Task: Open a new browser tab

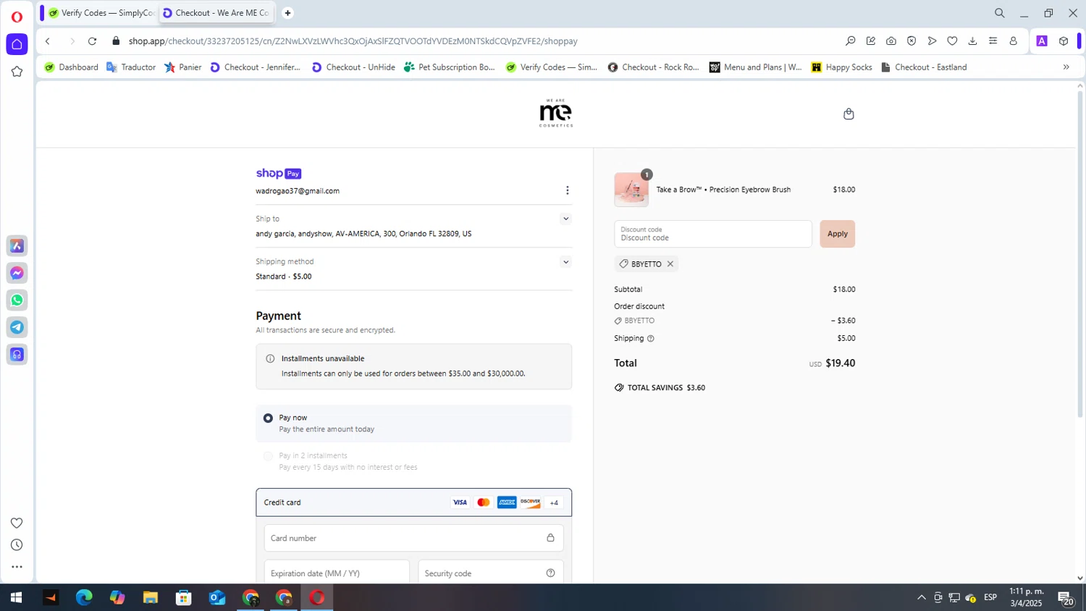Action: coord(287,13)
